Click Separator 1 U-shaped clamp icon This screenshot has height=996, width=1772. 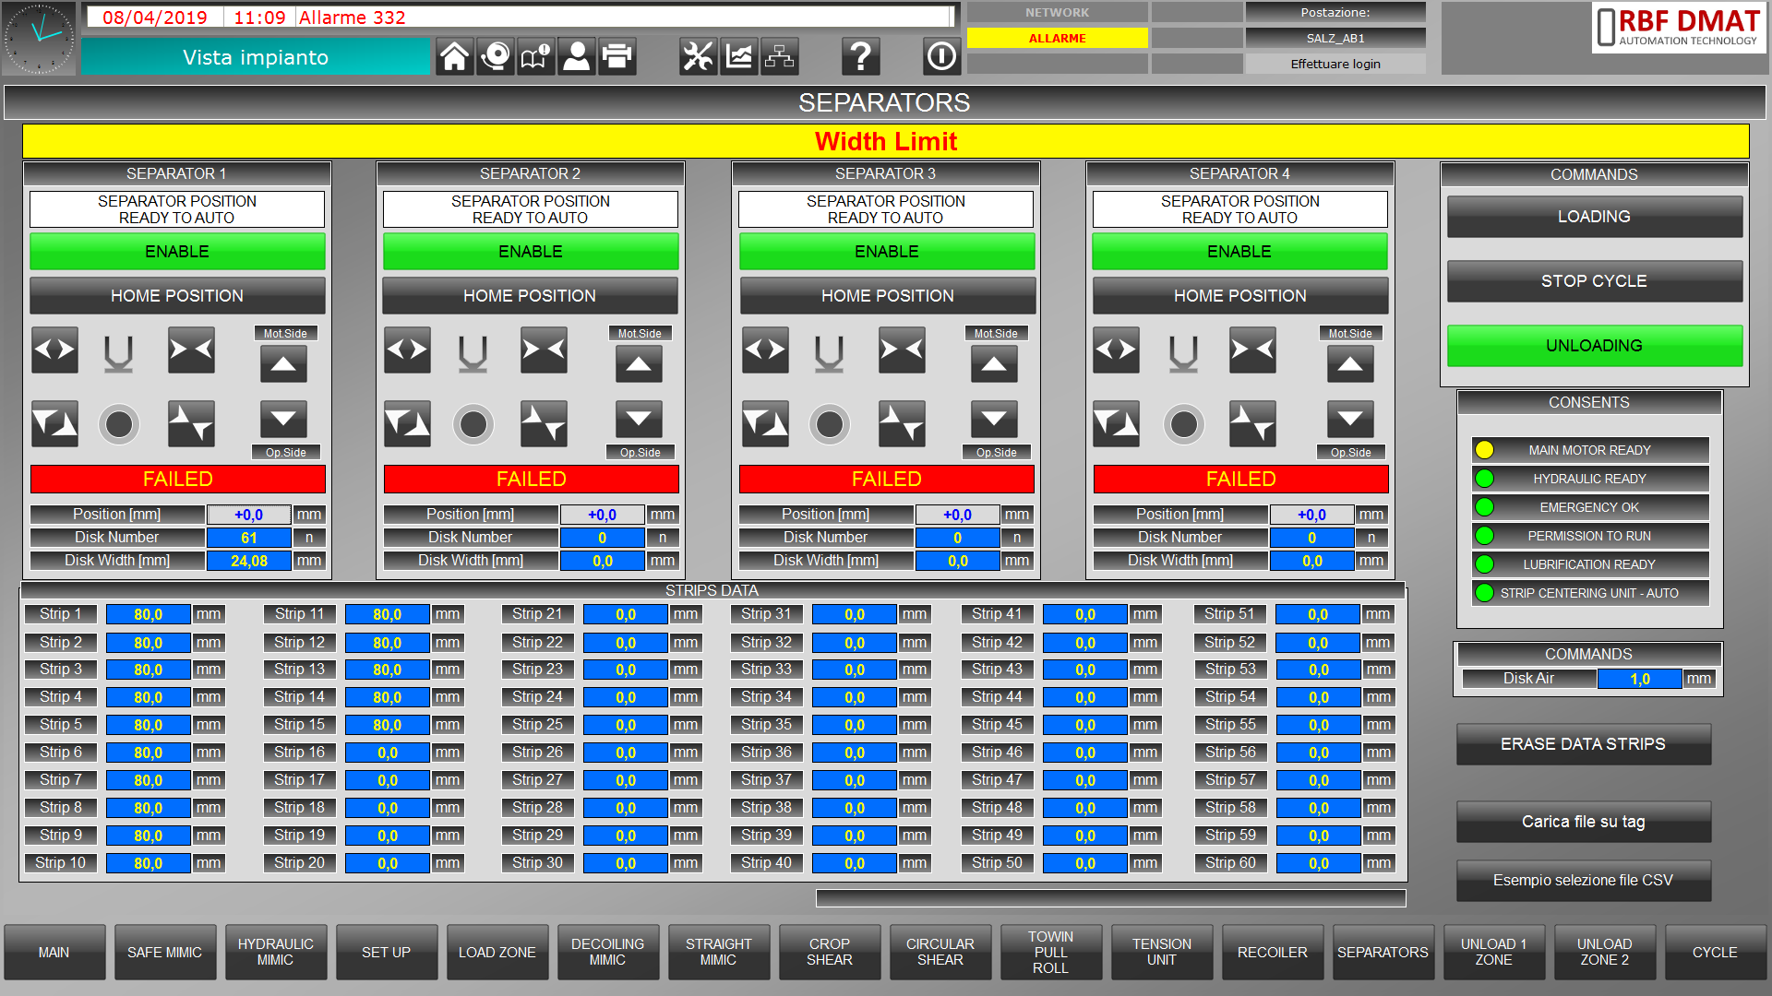[119, 352]
